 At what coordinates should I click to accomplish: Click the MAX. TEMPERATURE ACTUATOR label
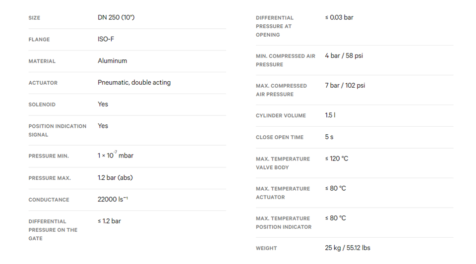(283, 193)
